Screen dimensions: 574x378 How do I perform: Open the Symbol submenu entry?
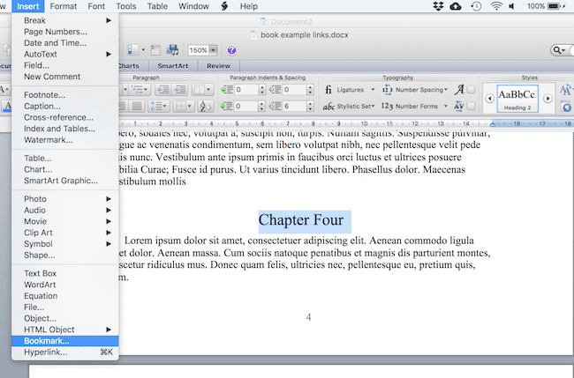point(64,243)
